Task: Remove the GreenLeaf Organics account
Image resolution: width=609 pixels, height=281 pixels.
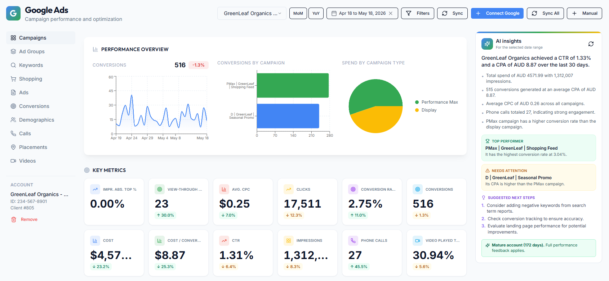Action: pyautogui.click(x=25, y=219)
